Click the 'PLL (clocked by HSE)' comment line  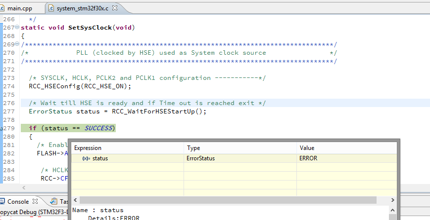(x=179, y=53)
